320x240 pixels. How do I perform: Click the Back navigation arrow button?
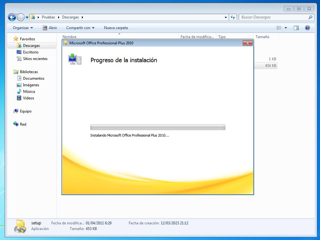(x=12, y=17)
